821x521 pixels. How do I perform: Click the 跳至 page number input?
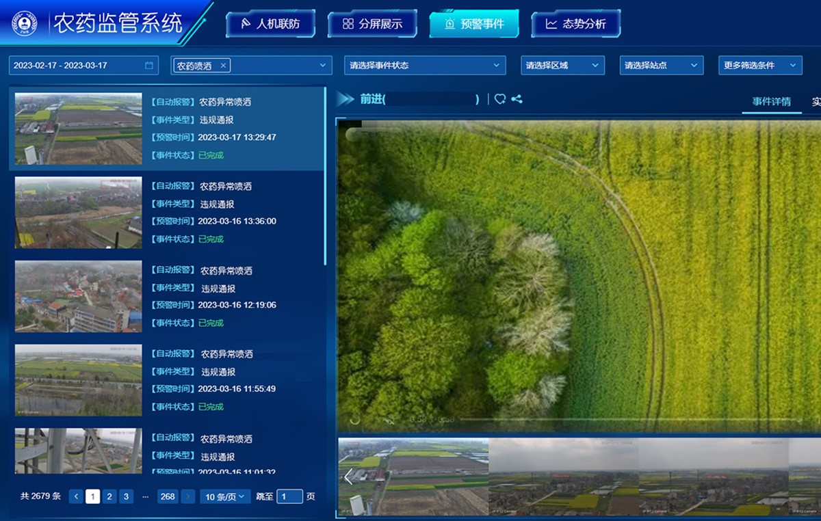click(289, 496)
